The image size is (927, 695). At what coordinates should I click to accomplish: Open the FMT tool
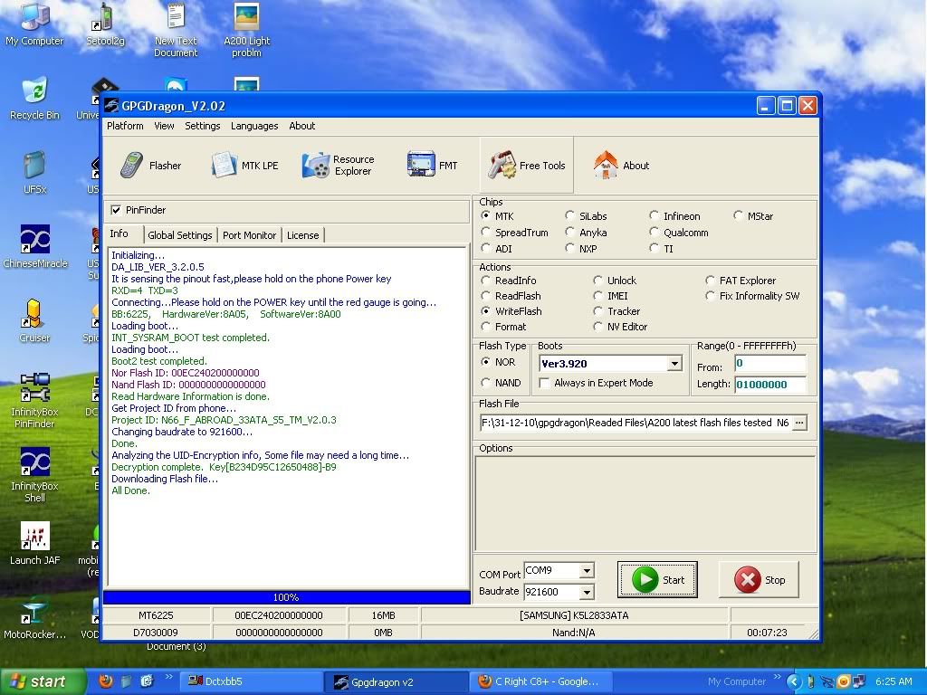pos(432,166)
